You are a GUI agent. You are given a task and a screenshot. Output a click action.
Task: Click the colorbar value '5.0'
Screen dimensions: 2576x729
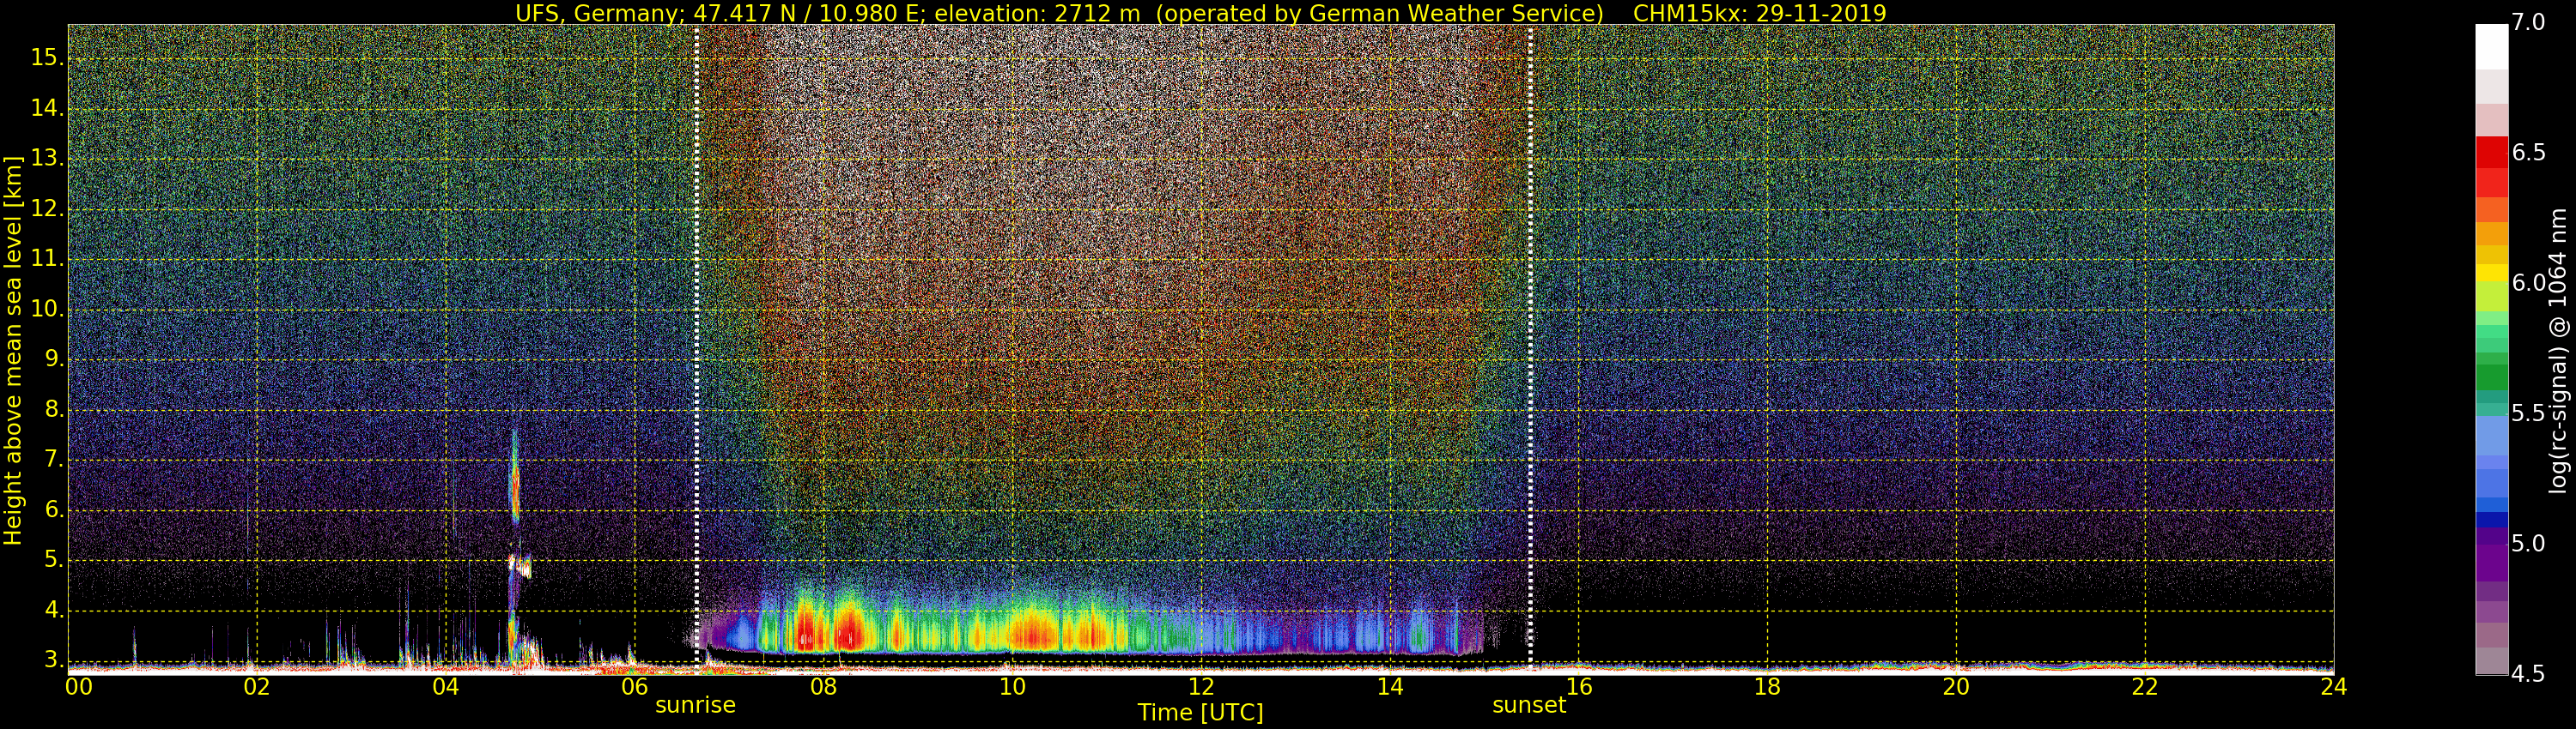(x=2529, y=545)
